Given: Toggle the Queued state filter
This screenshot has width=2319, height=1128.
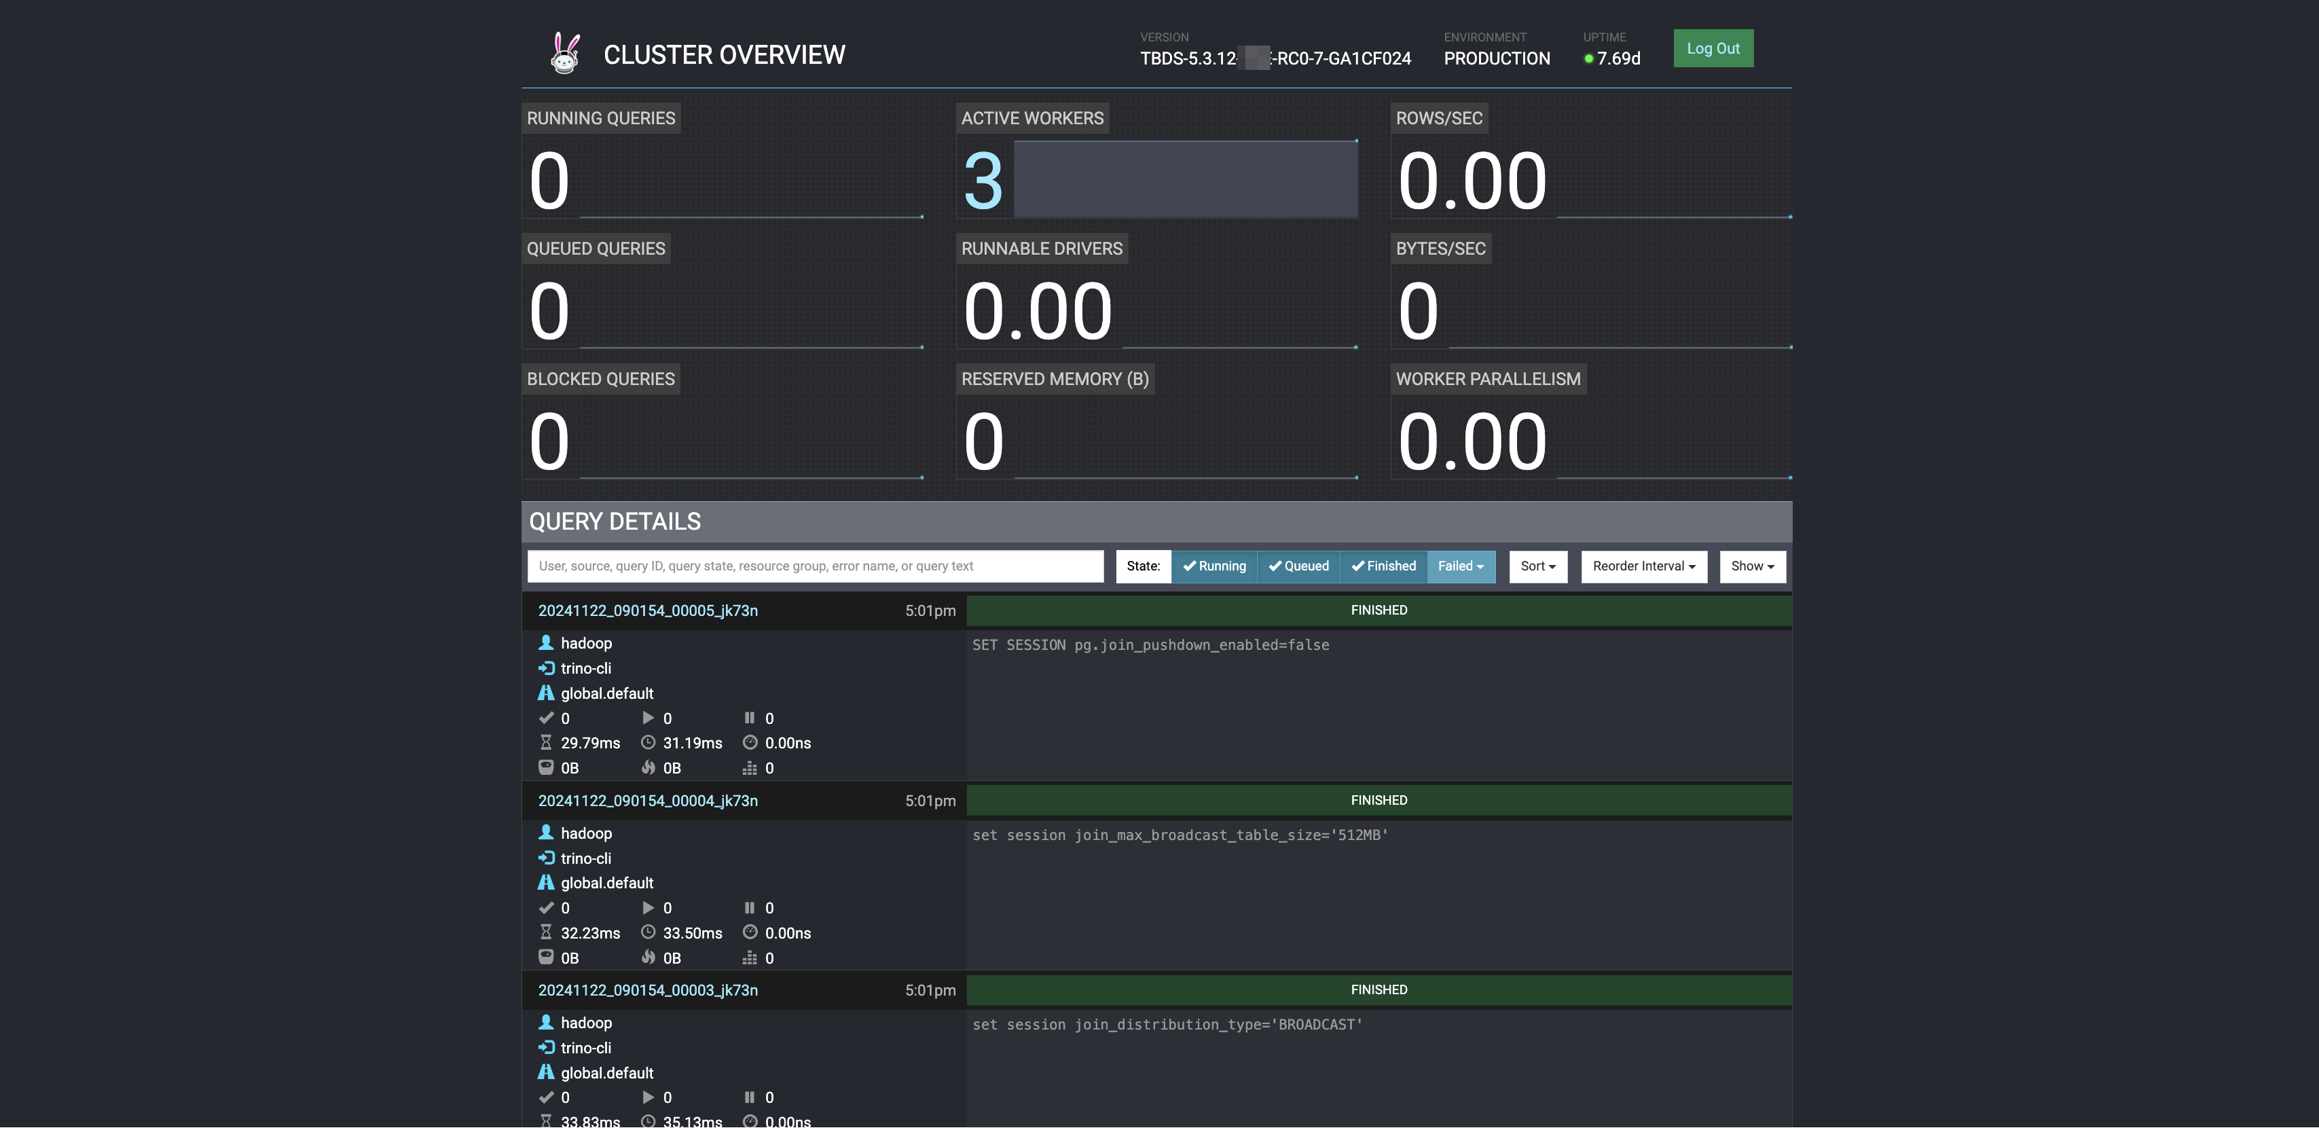Looking at the screenshot, I should click(1298, 566).
